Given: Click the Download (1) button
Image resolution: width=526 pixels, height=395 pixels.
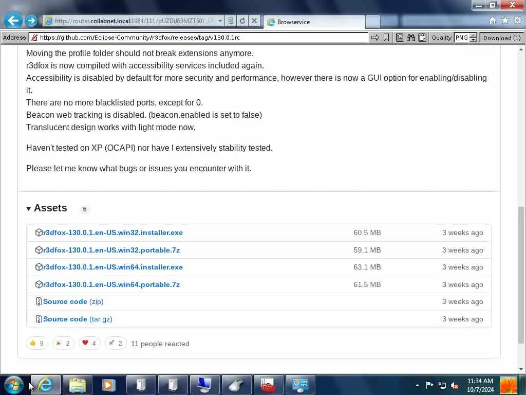Looking at the screenshot, I should [502, 38].
